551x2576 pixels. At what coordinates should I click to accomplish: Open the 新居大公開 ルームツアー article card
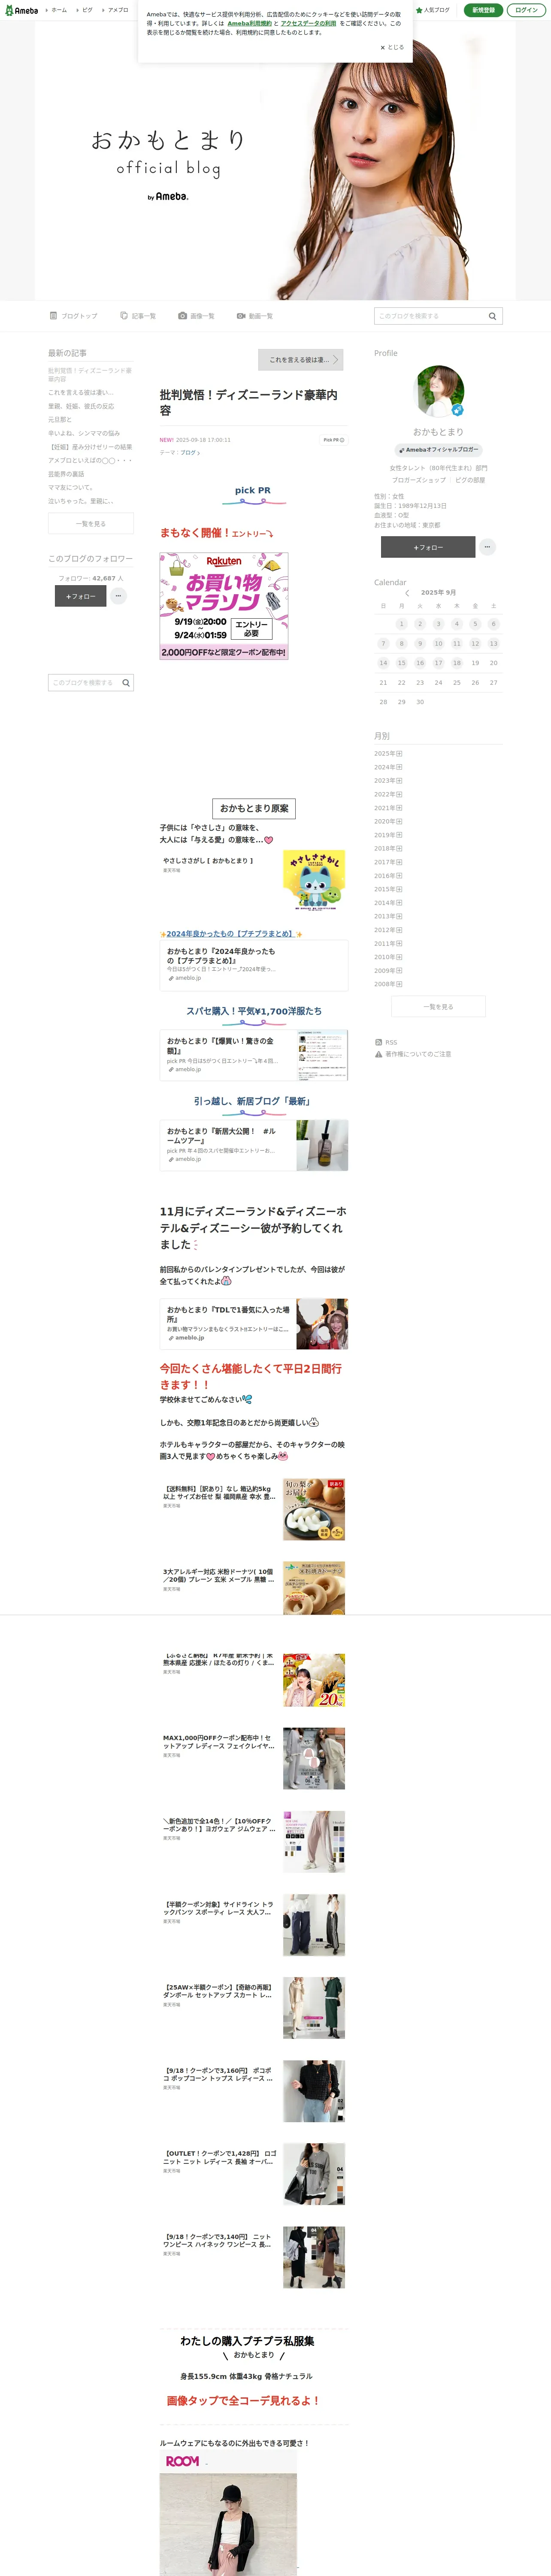254,1145
